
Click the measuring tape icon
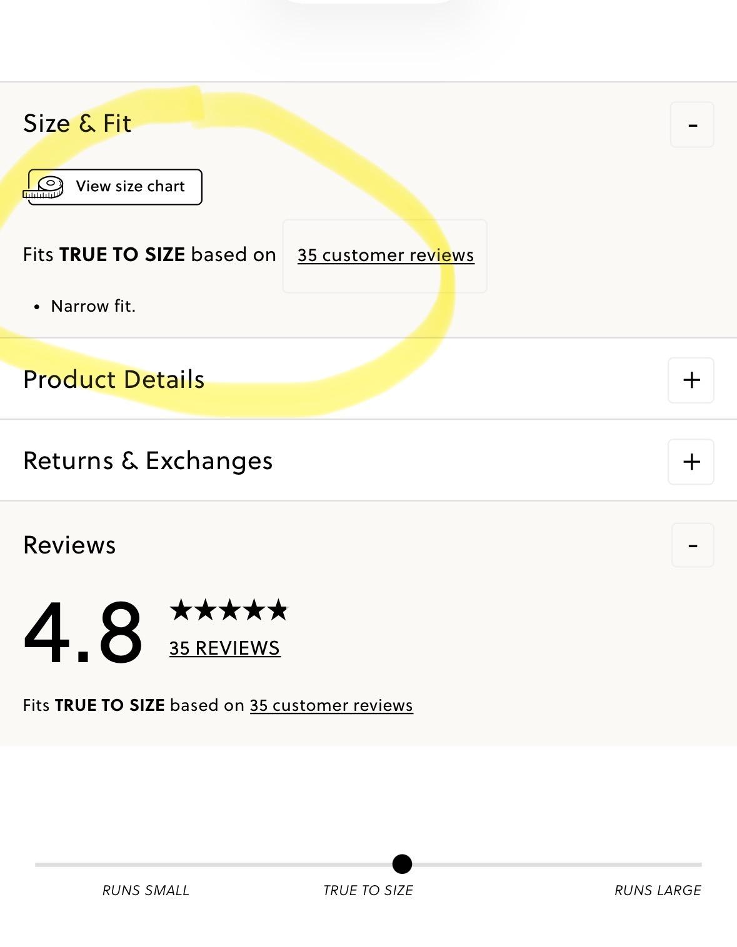pyautogui.click(x=44, y=187)
